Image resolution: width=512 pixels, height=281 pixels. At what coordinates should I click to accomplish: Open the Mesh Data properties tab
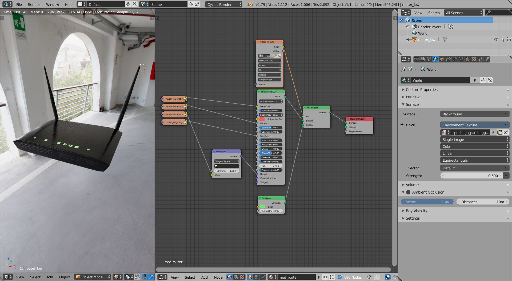[461, 59]
